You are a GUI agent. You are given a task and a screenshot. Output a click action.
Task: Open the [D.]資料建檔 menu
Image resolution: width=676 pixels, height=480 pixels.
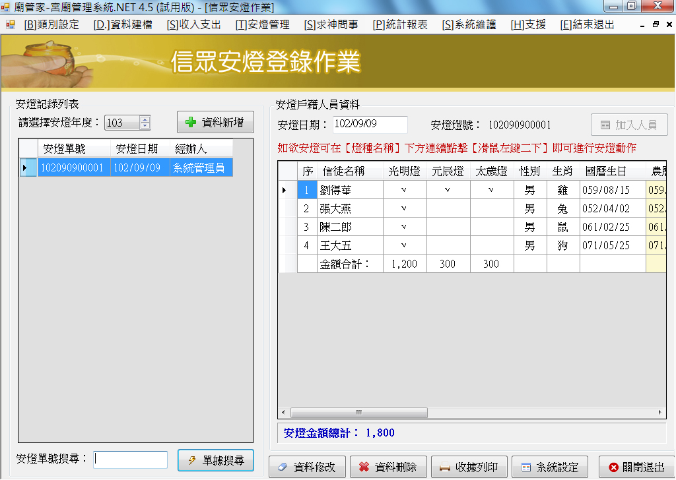(123, 25)
